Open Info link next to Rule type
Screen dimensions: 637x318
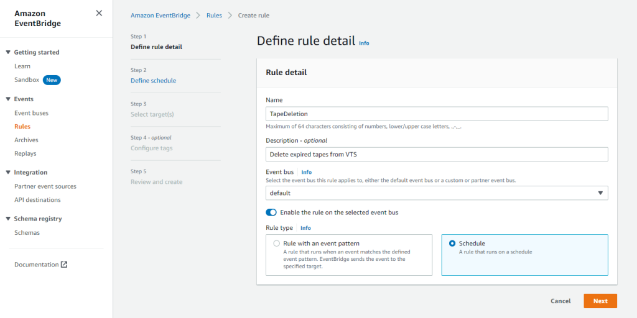point(305,228)
